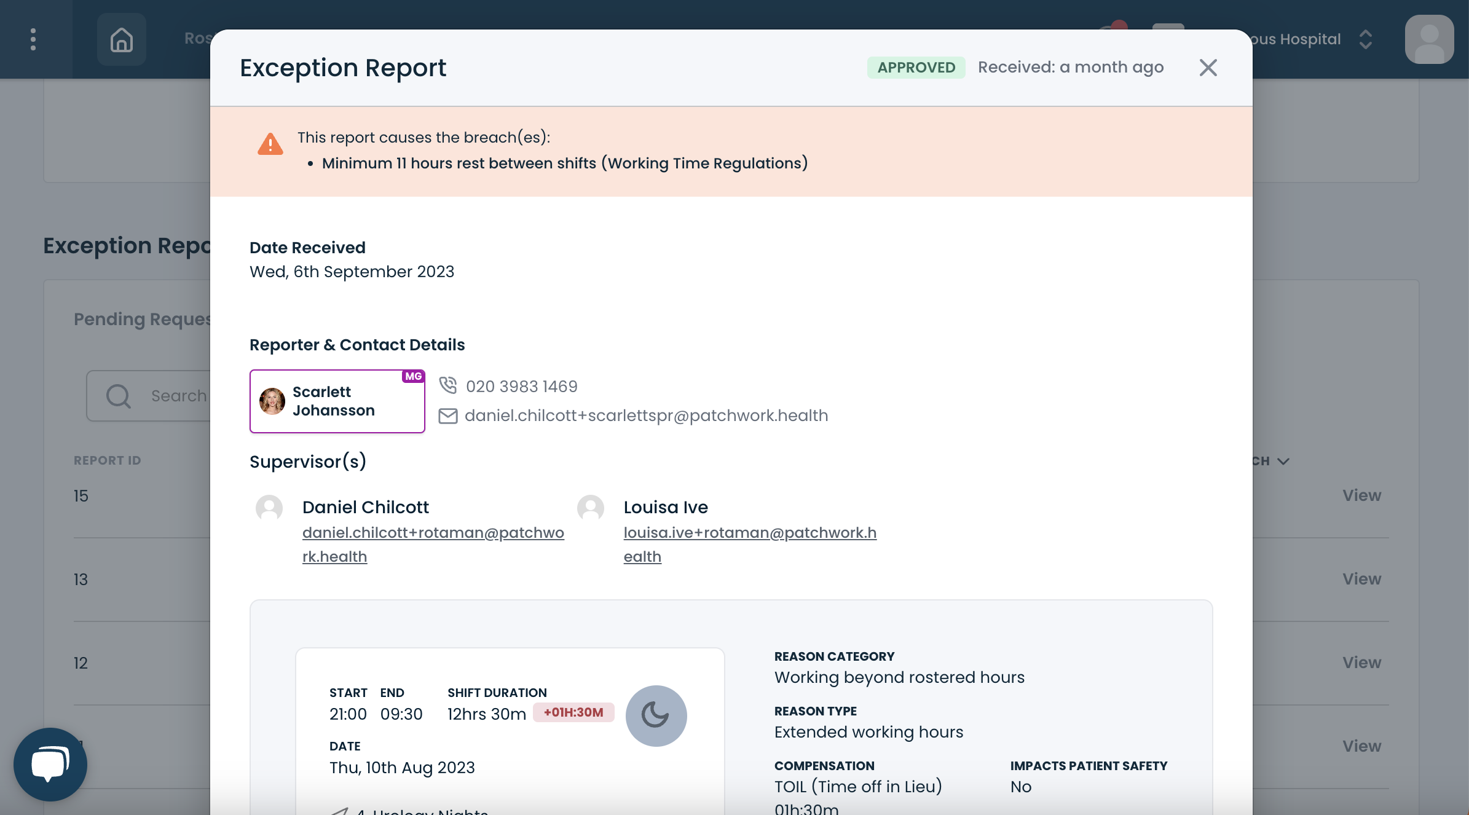The image size is (1469, 815).
Task: Click the Louisa Ive supervisor name
Action: pyautogui.click(x=666, y=507)
